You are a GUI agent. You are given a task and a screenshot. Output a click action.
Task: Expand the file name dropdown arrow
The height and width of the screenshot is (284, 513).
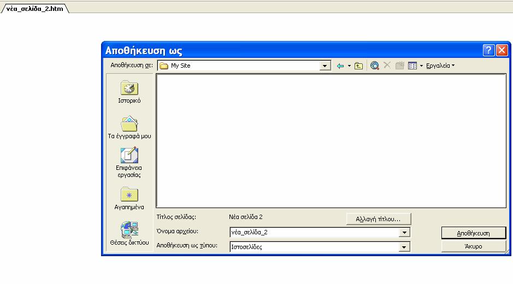pyautogui.click(x=404, y=232)
